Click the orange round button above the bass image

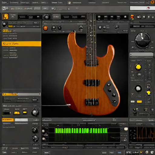click(45, 28)
